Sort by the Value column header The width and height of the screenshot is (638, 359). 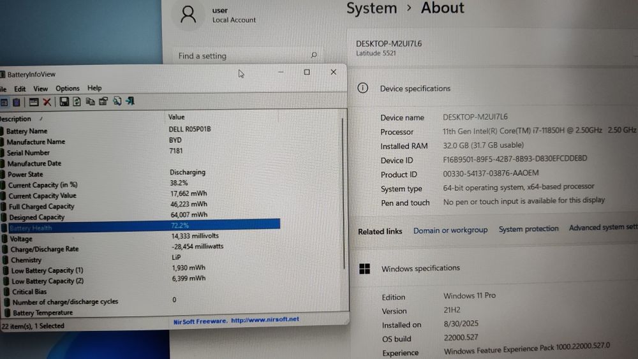pos(222,117)
